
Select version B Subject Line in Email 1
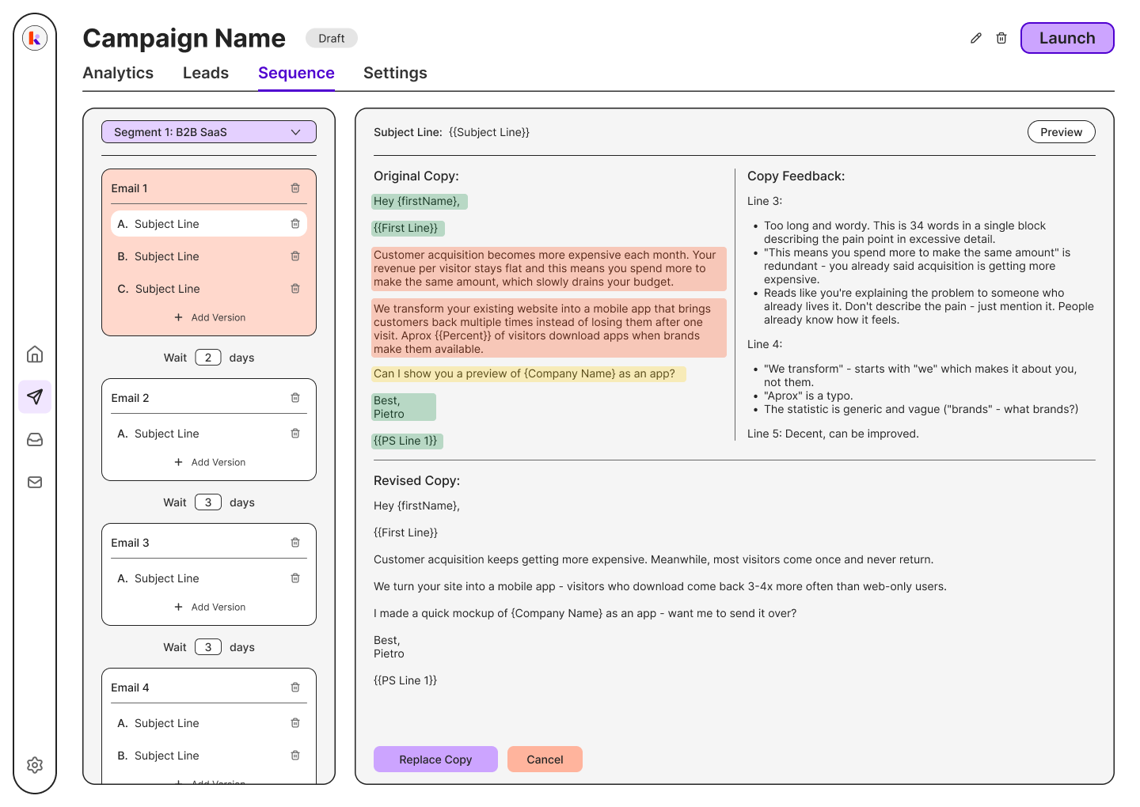tap(209, 256)
